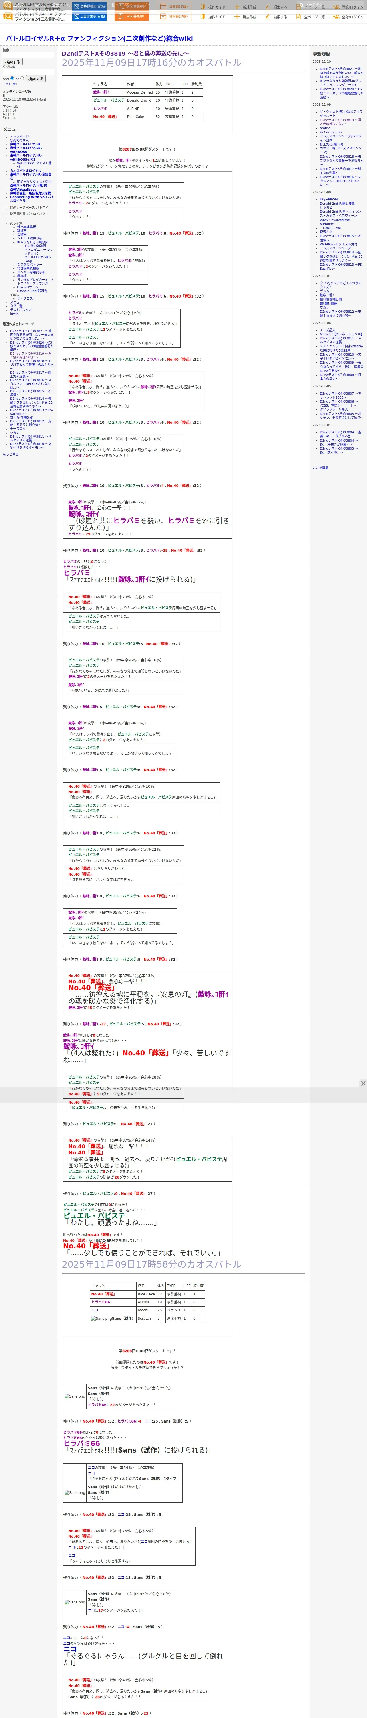Screen dimensions: 367x1718
Task: Open テストボックス link in sidebar
Action: [x=21, y=310]
